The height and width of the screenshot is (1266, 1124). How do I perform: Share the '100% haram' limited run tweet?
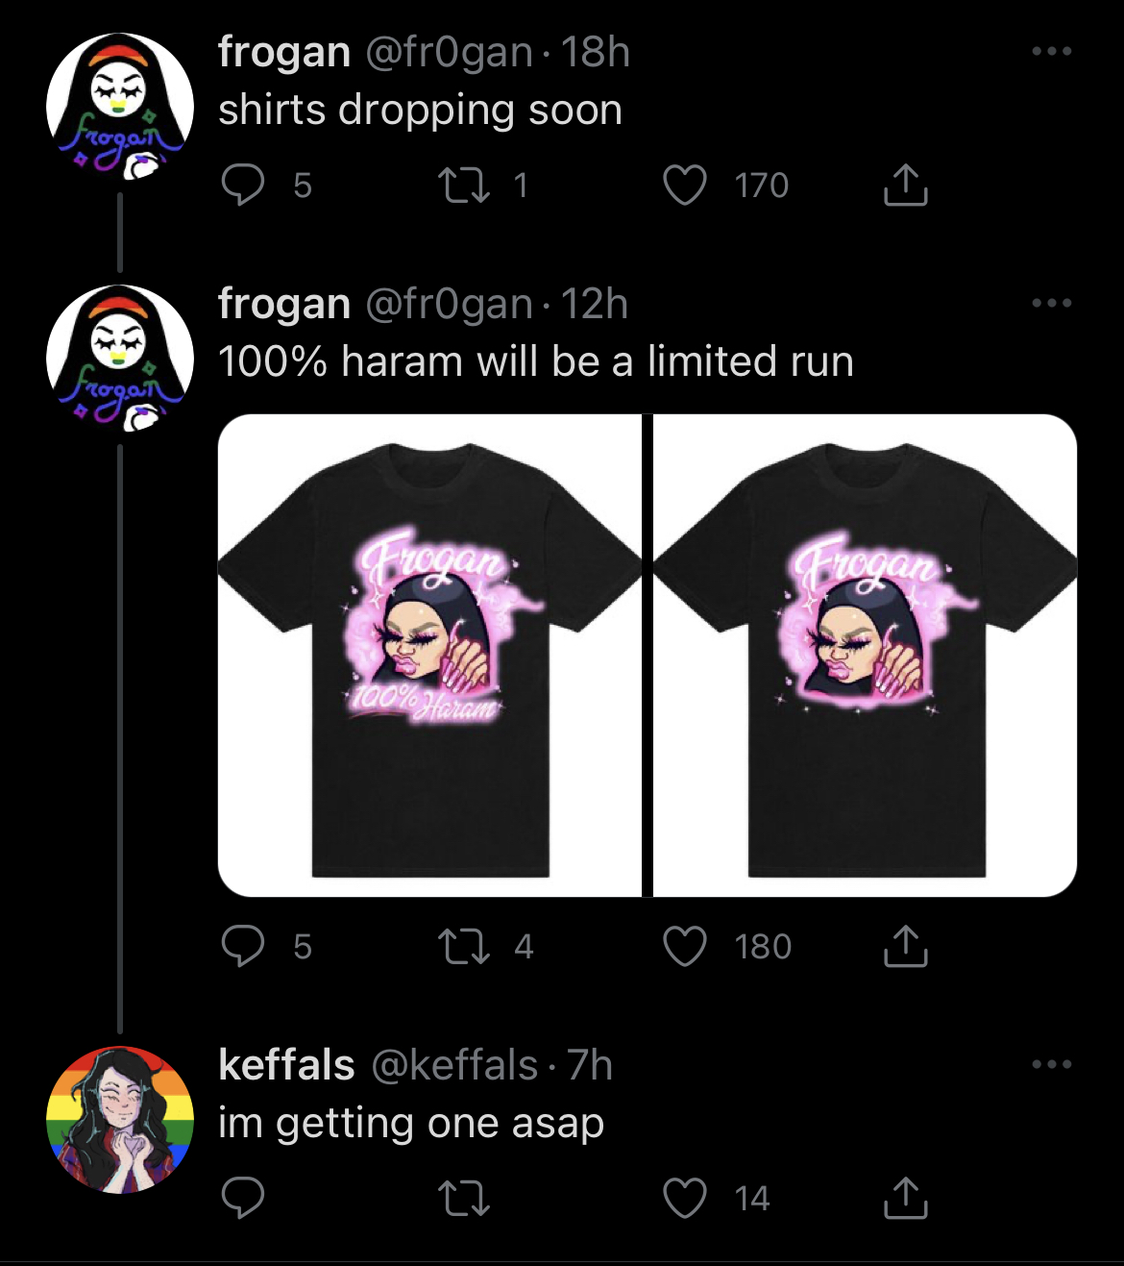905,946
